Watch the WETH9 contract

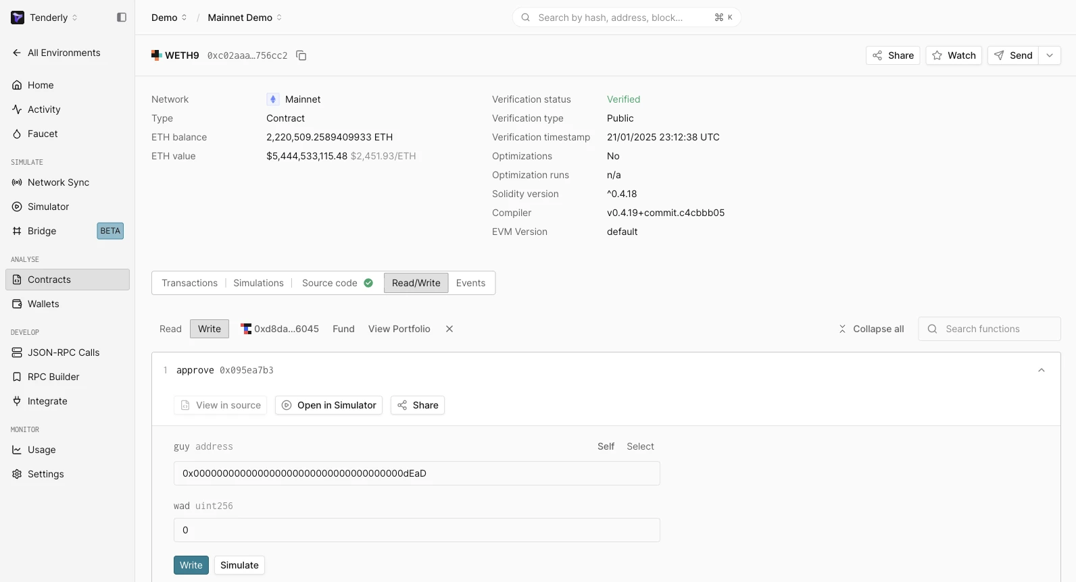pyautogui.click(x=954, y=55)
